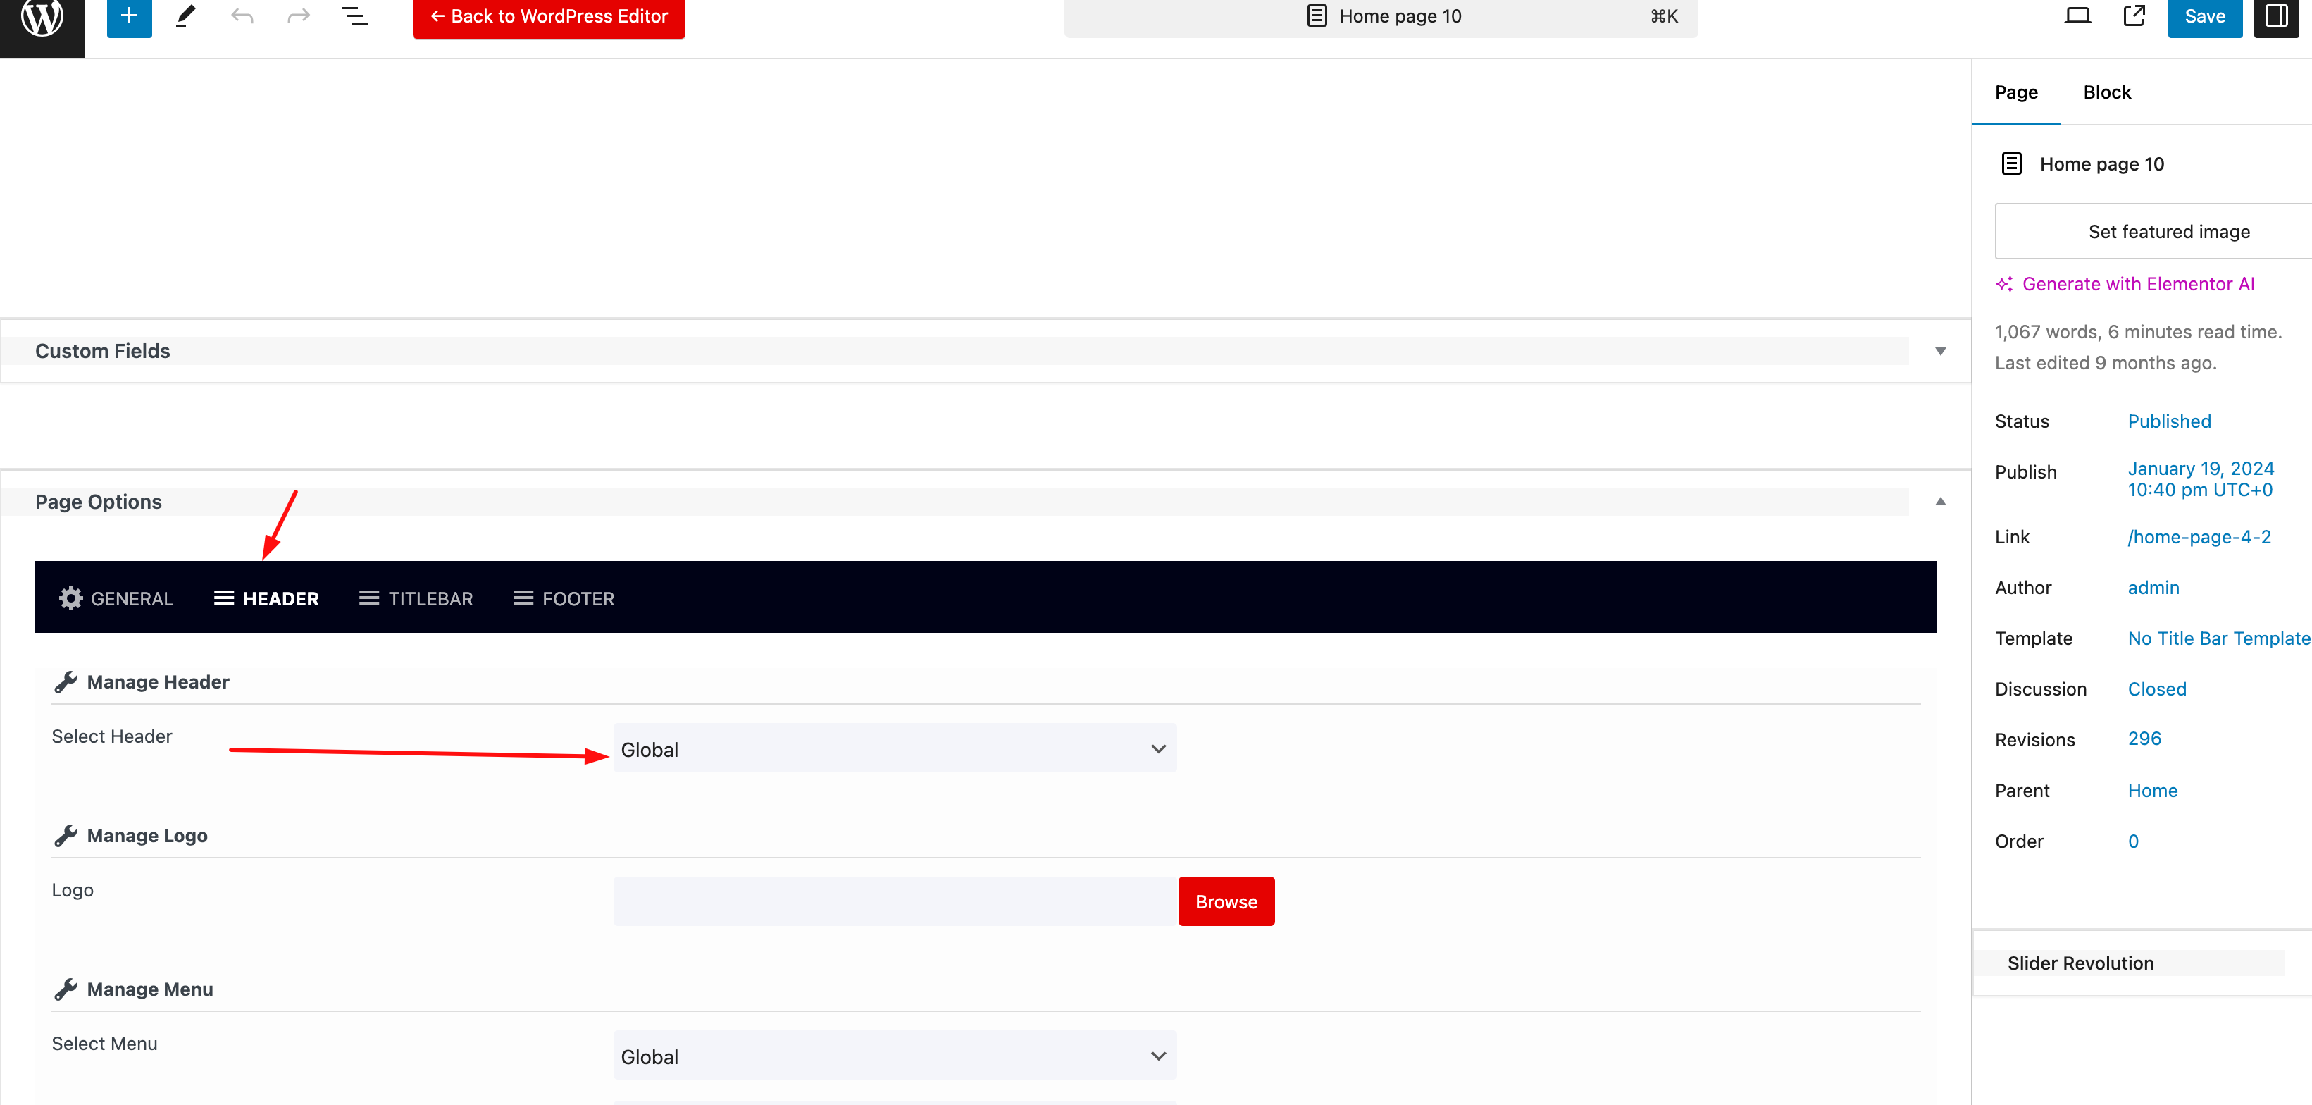This screenshot has width=2312, height=1105.
Task: Open the Home page 10 command palette bar
Action: click(x=1381, y=17)
